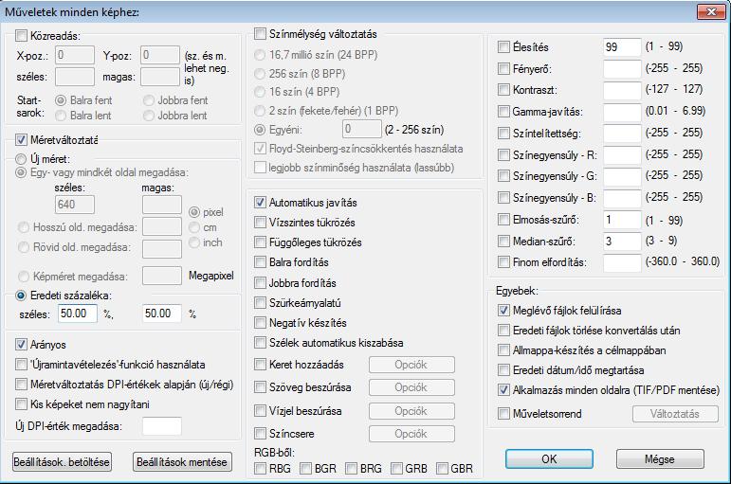
Task: Click the Élesítés value field
Action: 622,47
